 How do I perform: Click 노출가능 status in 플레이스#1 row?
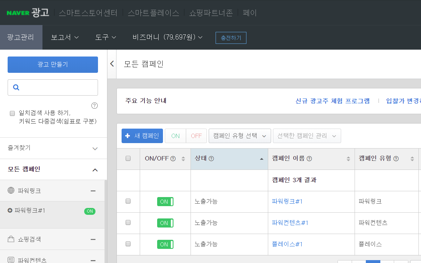[x=206, y=244]
